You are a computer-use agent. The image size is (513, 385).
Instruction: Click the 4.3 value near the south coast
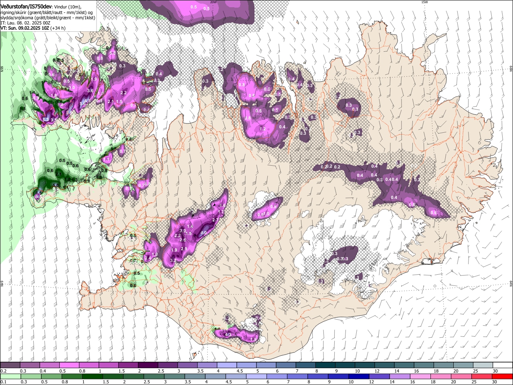click(228, 334)
